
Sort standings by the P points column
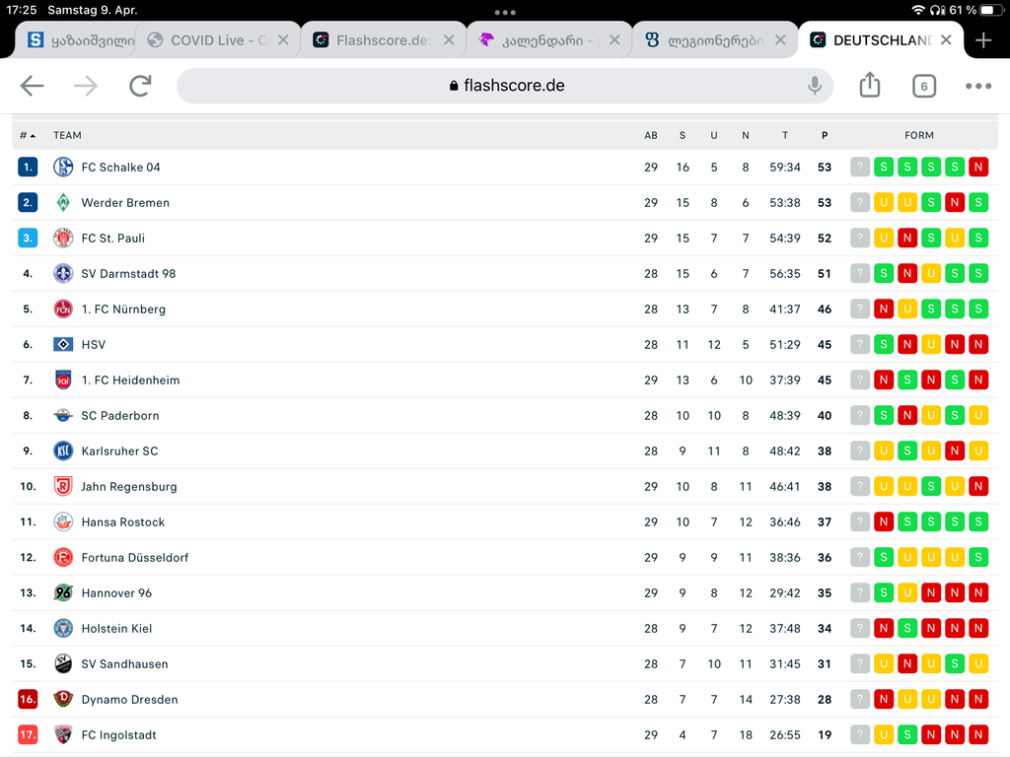click(x=825, y=135)
